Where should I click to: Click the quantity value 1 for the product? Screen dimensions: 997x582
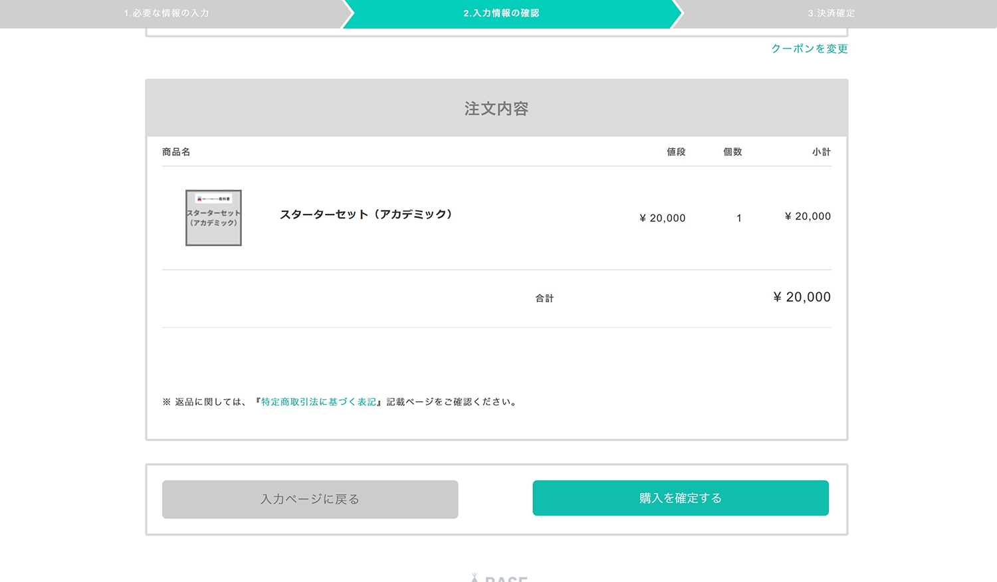tap(738, 218)
